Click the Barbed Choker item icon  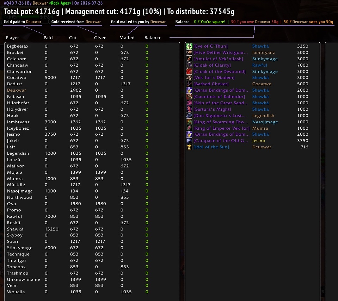189,84
